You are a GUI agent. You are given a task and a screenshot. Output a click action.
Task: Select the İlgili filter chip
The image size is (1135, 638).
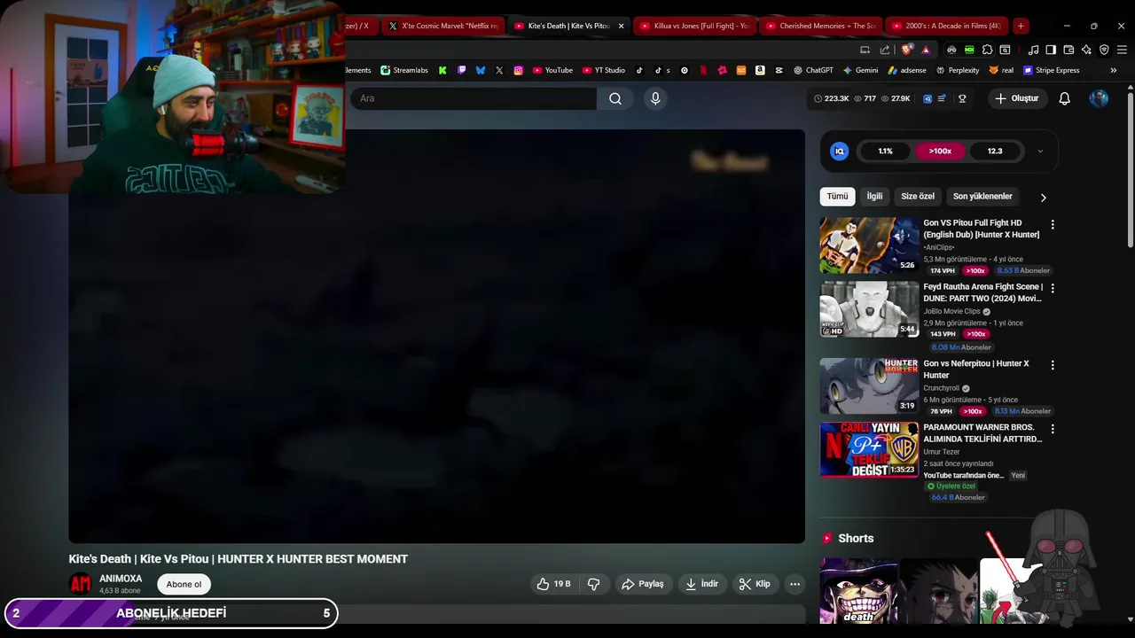pos(874,196)
